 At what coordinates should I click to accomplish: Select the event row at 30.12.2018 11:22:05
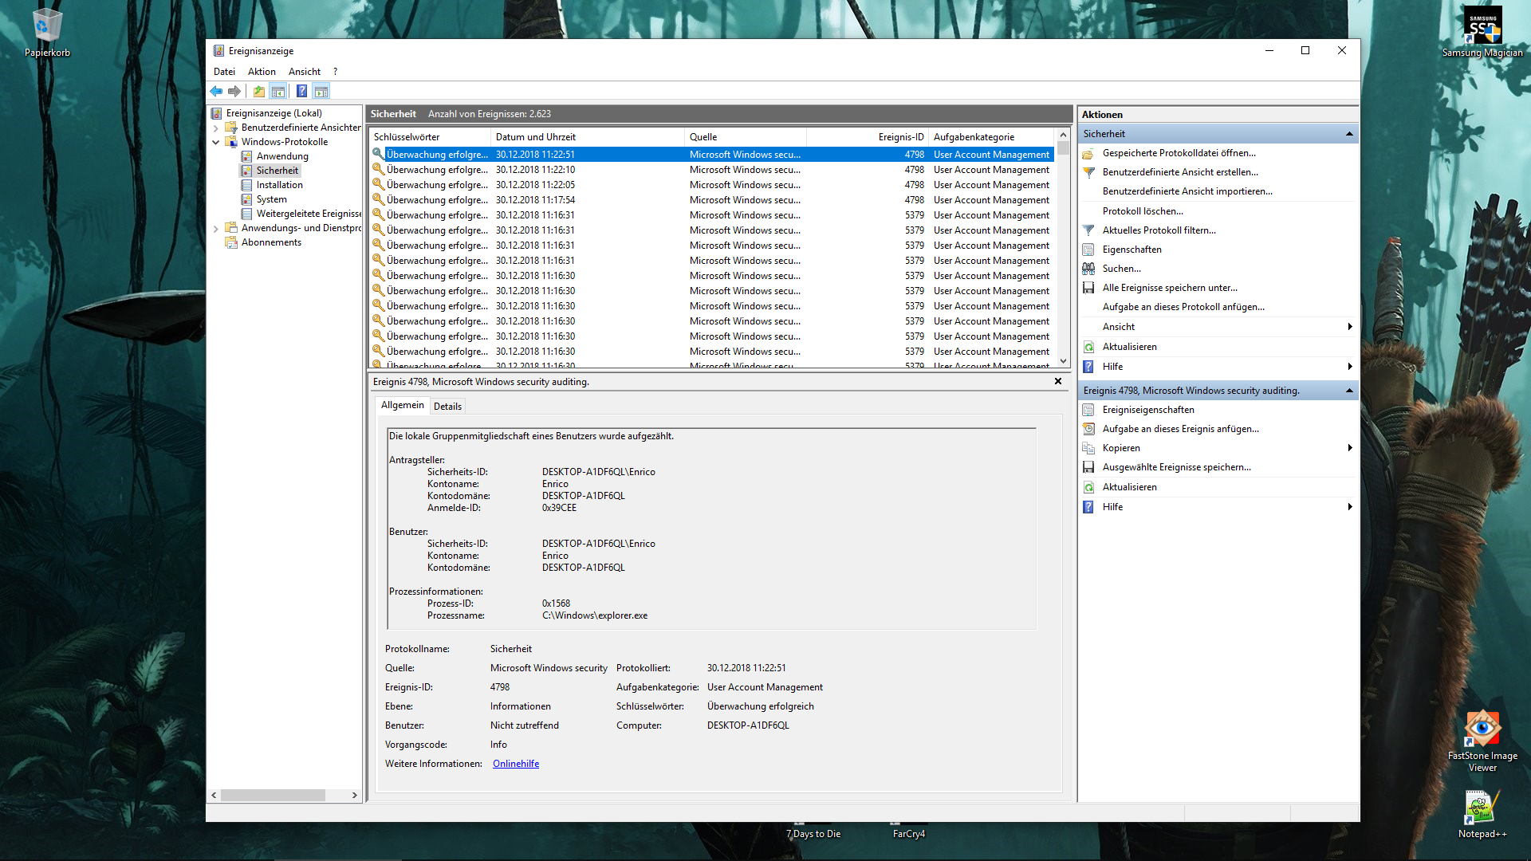711,185
